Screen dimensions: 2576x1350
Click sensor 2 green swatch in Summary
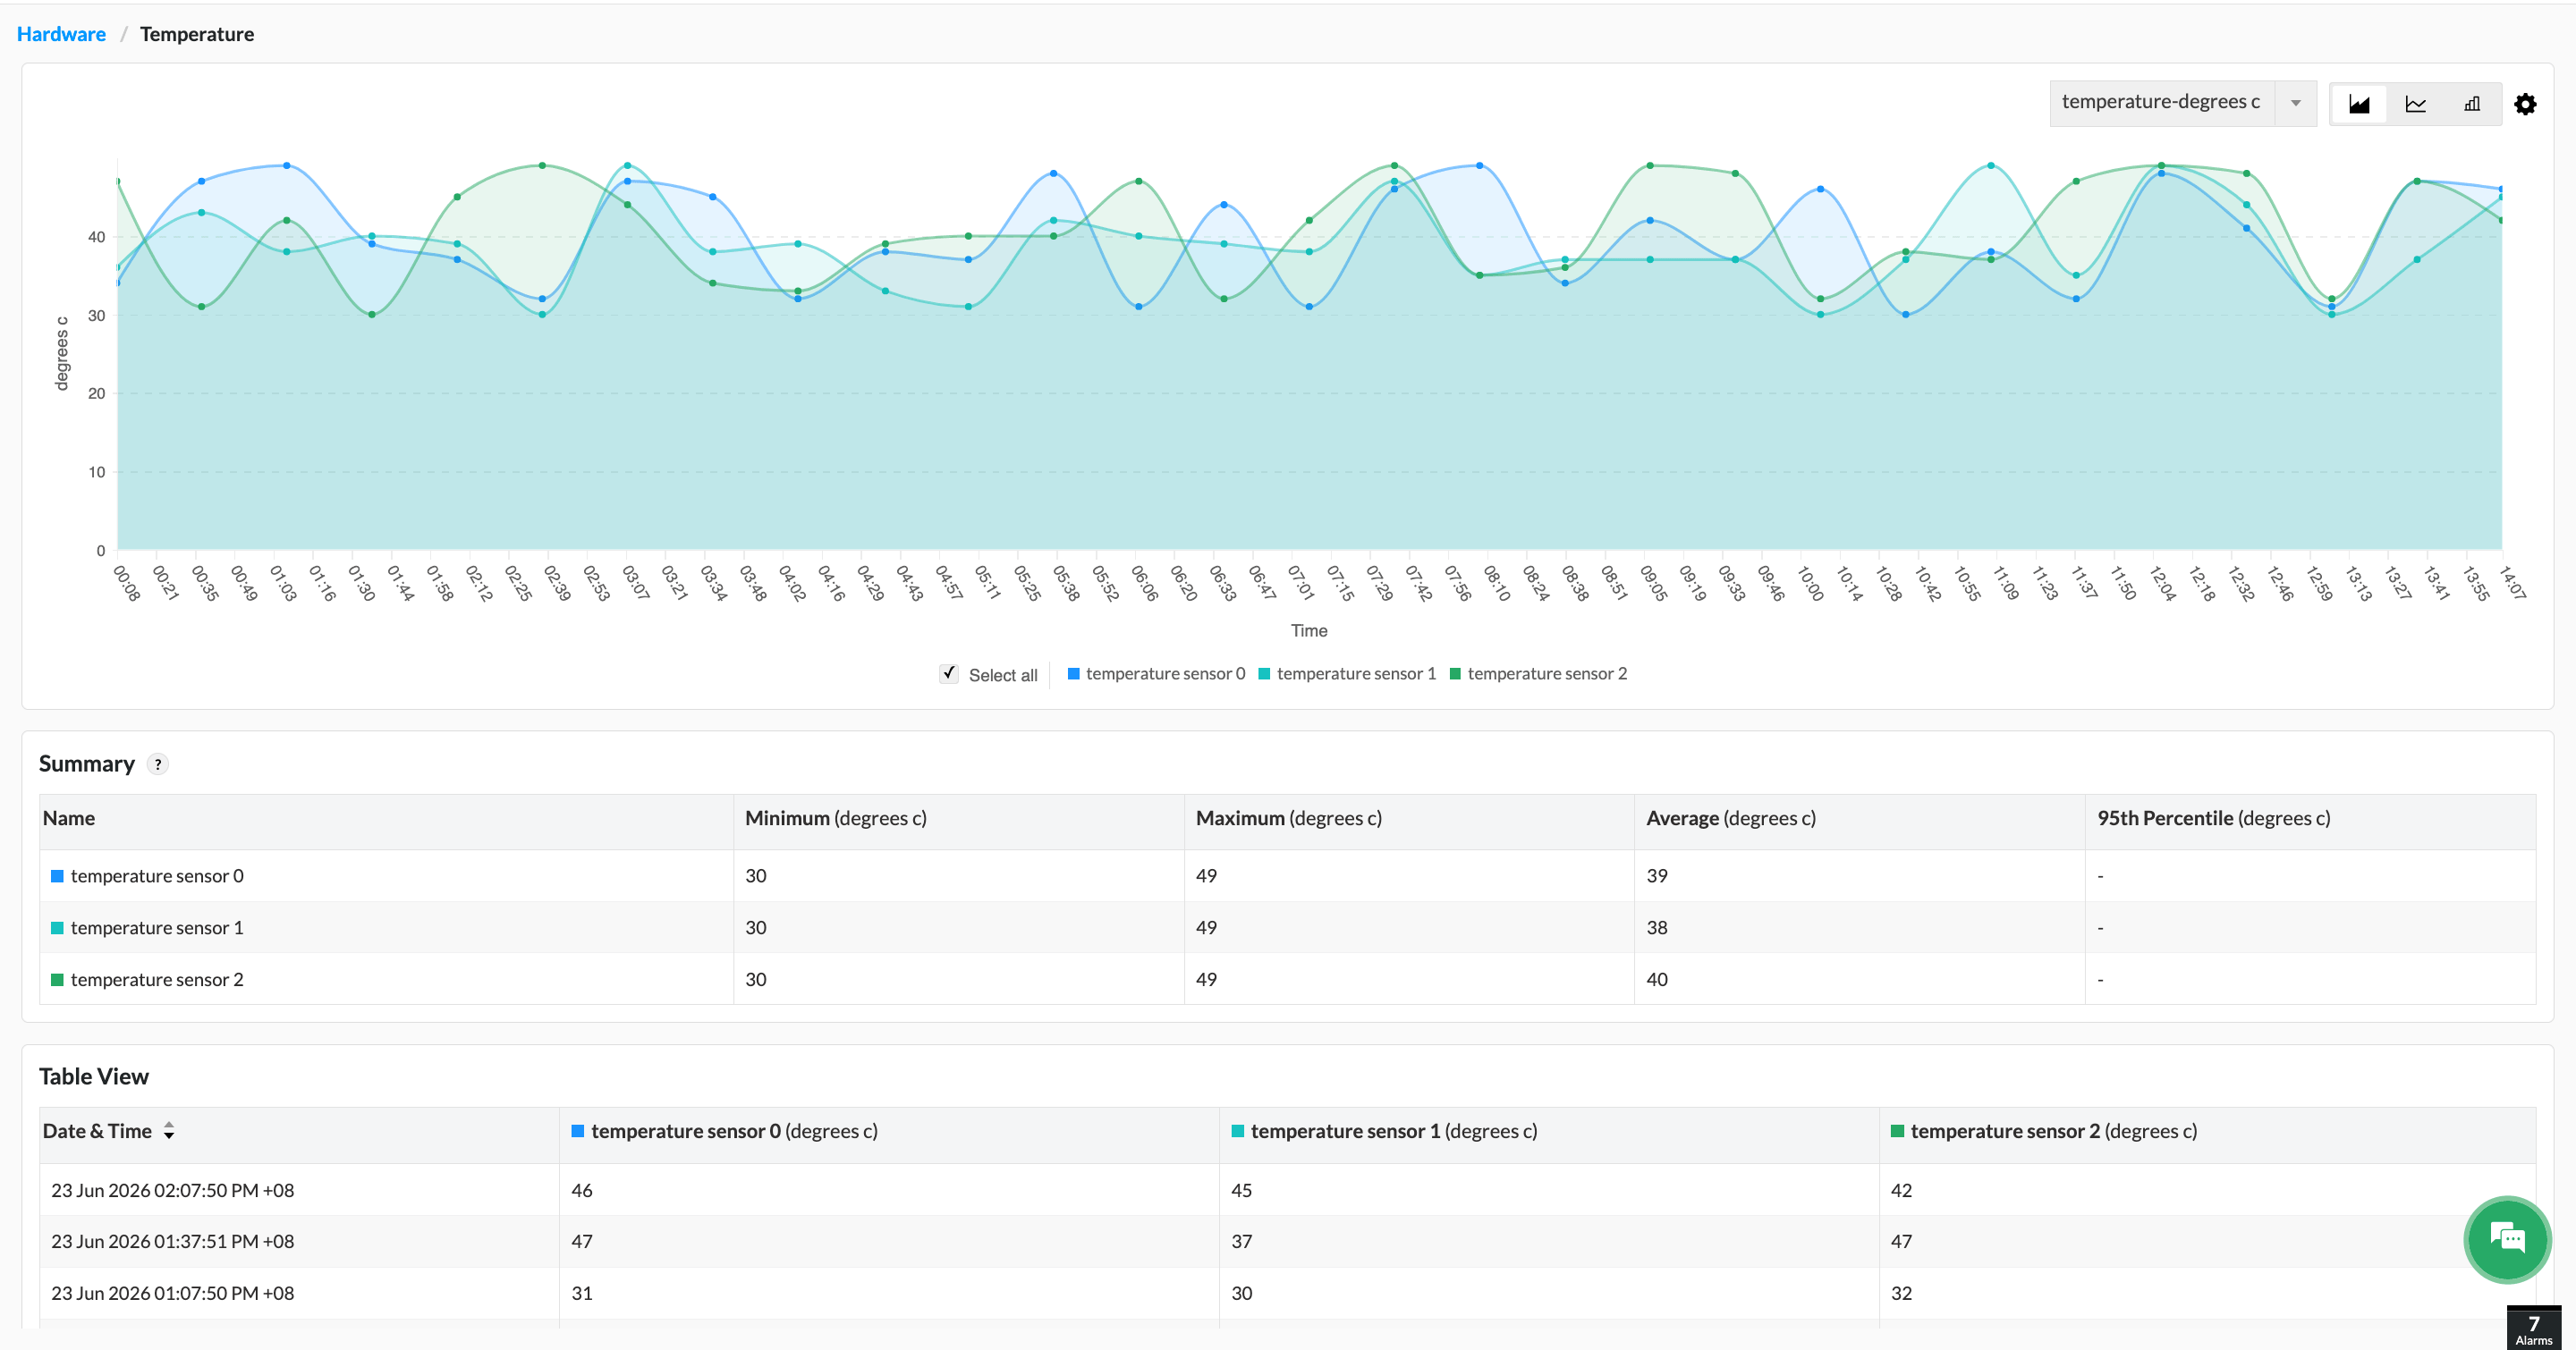click(x=57, y=980)
